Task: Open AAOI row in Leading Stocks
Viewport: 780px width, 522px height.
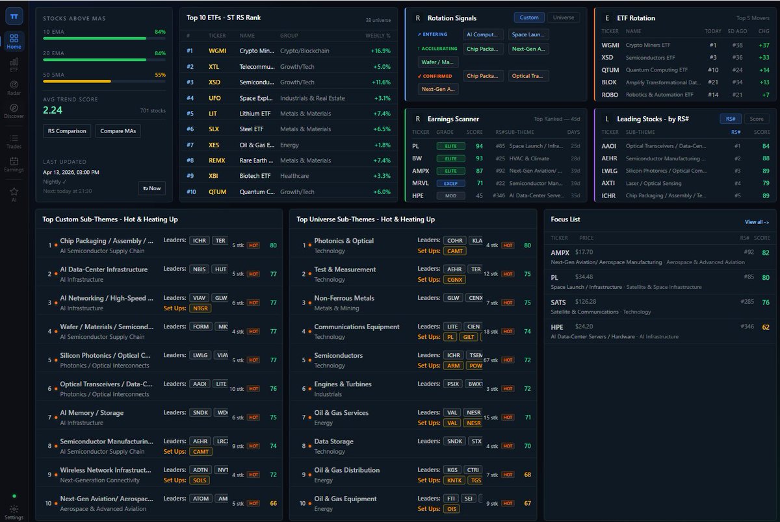Action: pyautogui.click(x=685, y=146)
